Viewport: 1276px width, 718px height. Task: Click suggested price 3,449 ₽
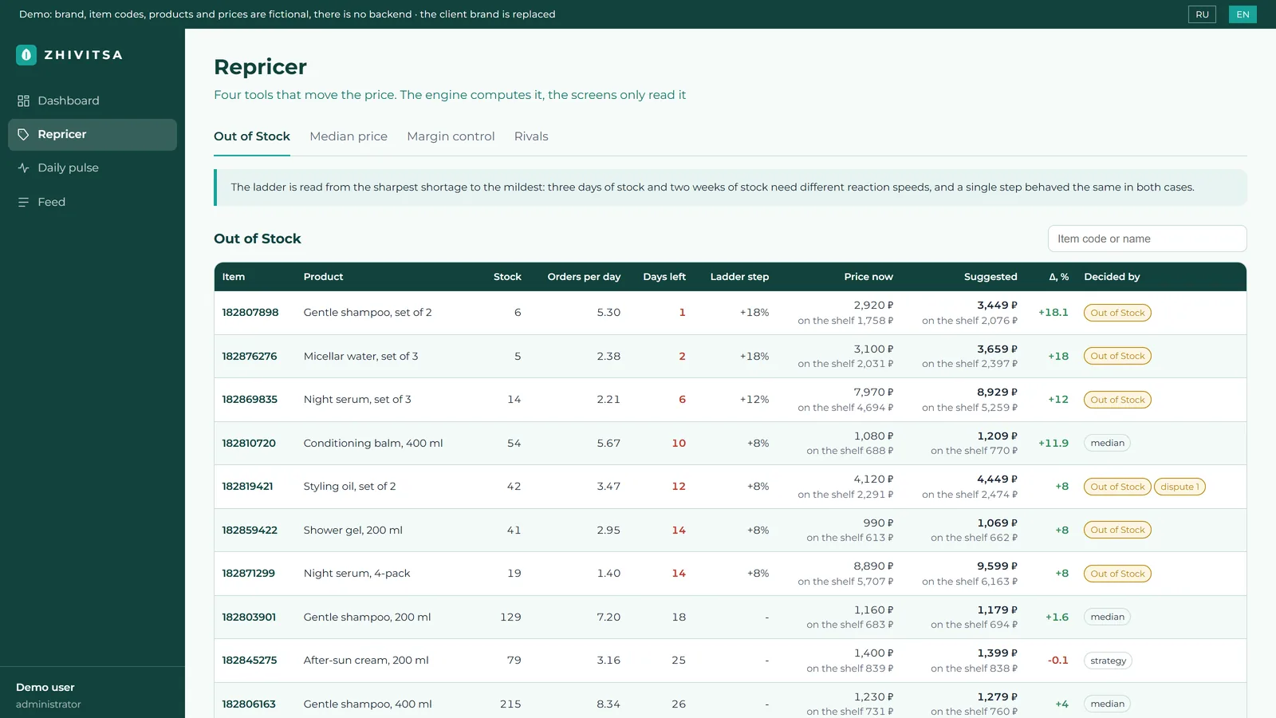point(997,306)
